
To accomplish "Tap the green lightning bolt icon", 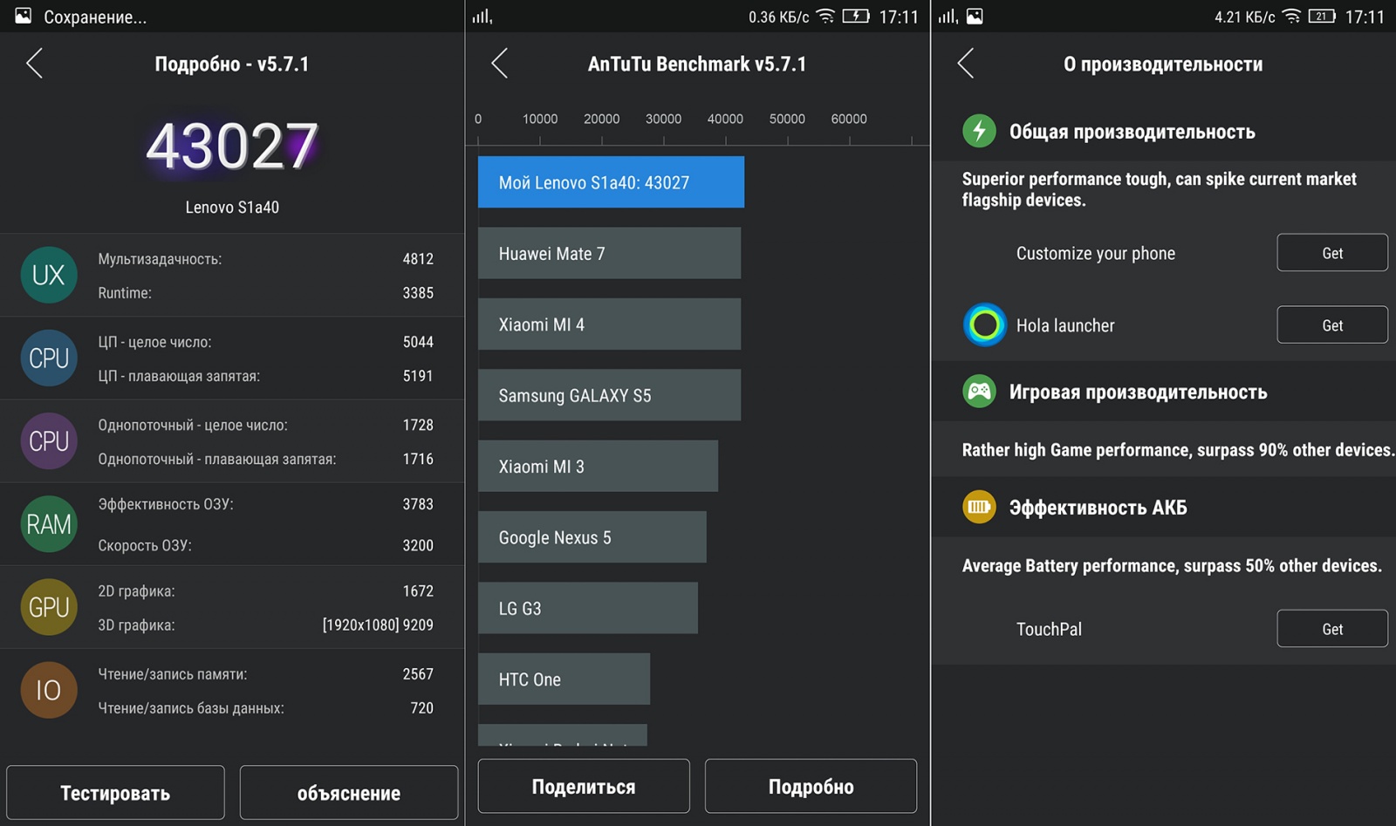I will click(x=979, y=131).
